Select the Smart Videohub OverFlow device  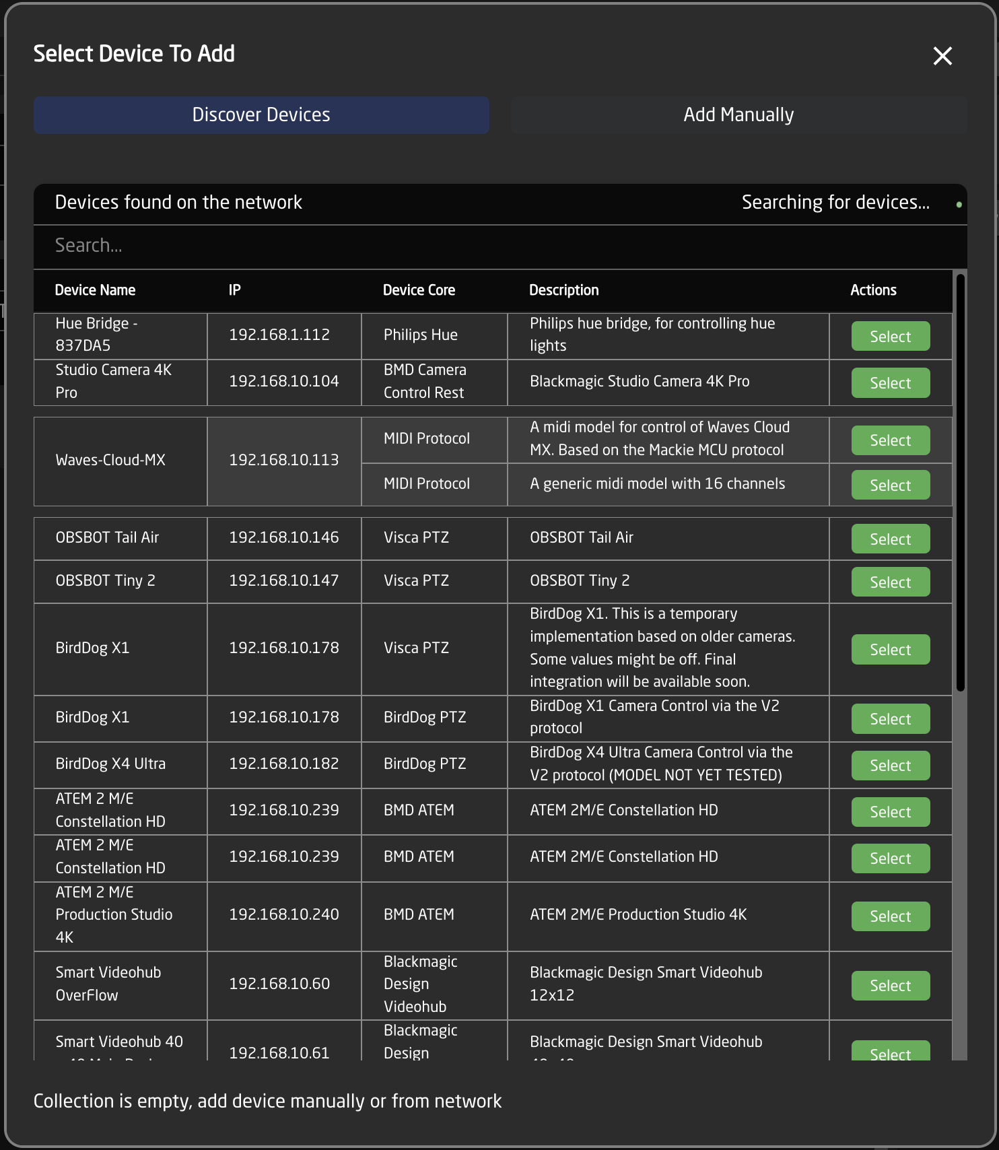(x=890, y=985)
